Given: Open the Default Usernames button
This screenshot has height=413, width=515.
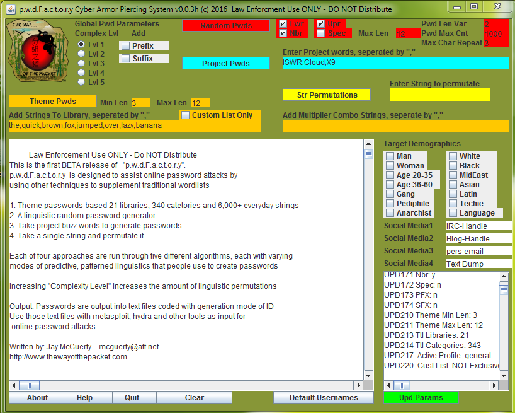Looking at the screenshot, I should [x=324, y=398].
